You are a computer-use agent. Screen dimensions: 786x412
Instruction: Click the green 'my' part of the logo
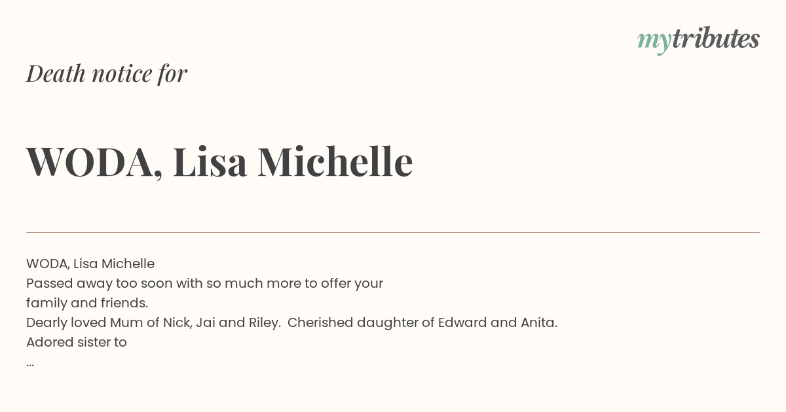click(x=654, y=42)
